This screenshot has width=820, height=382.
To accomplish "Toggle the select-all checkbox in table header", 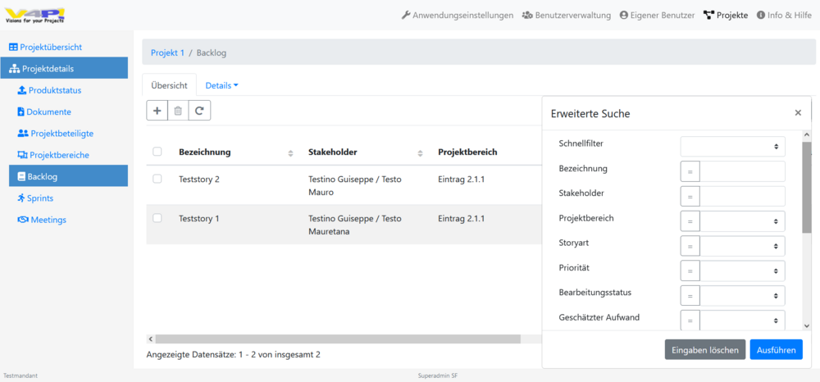I will (157, 152).
